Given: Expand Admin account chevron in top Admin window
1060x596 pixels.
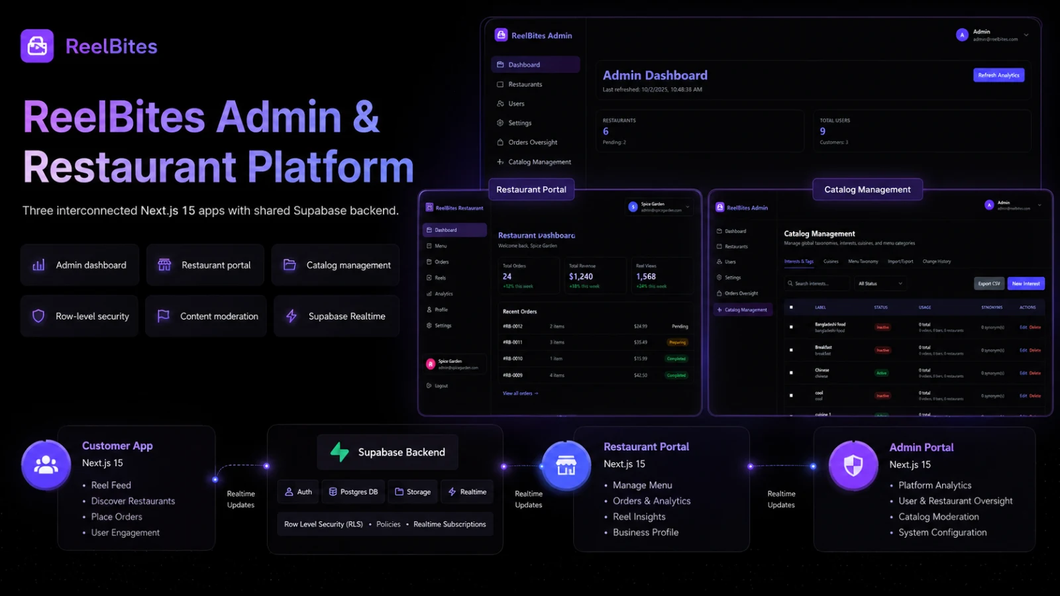Looking at the screenshot, I should [1026, 35].
